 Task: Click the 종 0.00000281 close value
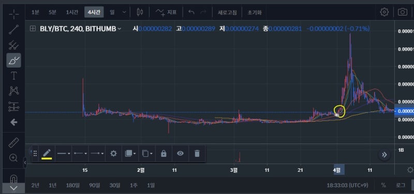282,29
